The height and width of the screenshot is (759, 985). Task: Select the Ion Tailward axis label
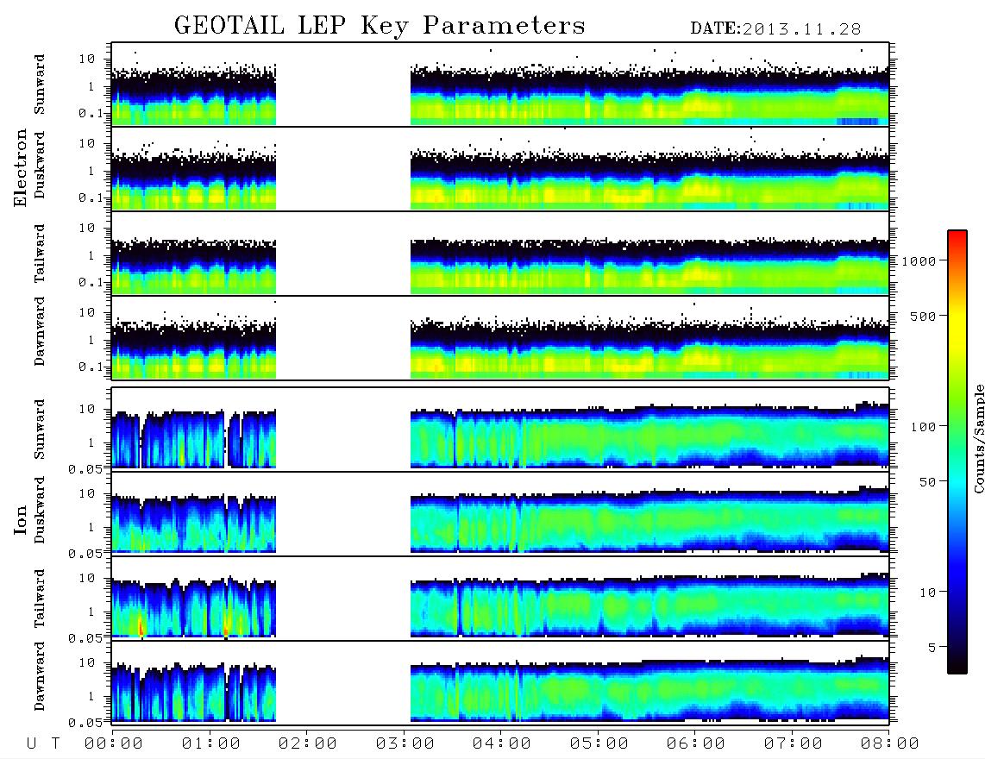(40, 599)
